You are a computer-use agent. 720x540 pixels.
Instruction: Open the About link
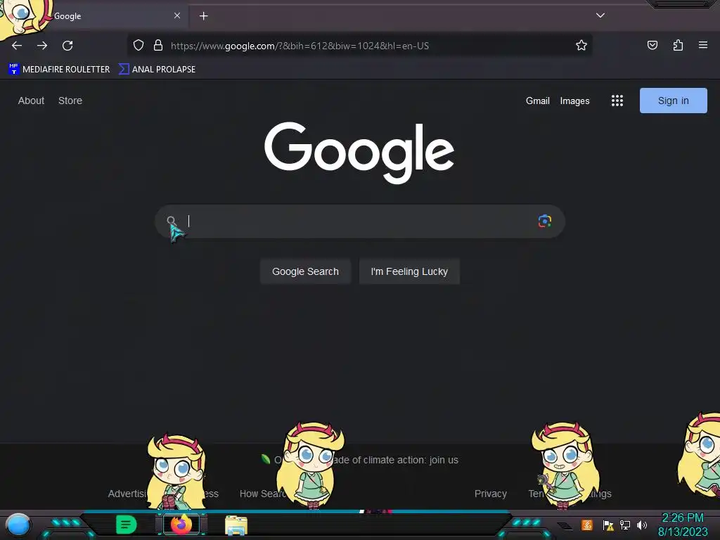pos(31,101)
